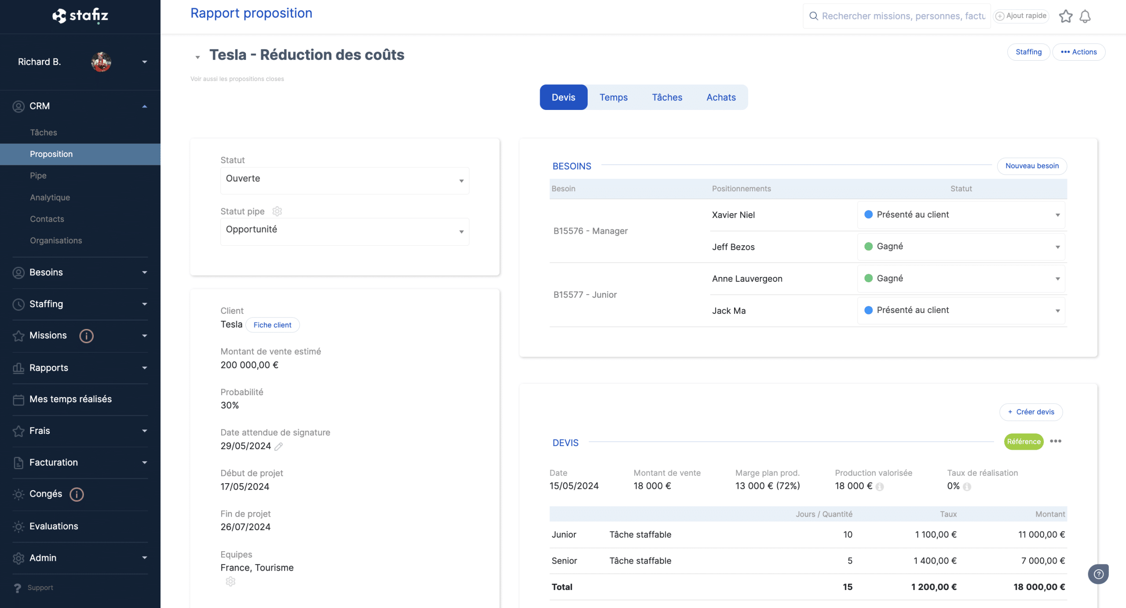Open Tâches under CRM in sidebar
The image size is (1126, 608).
coord(44,132)
